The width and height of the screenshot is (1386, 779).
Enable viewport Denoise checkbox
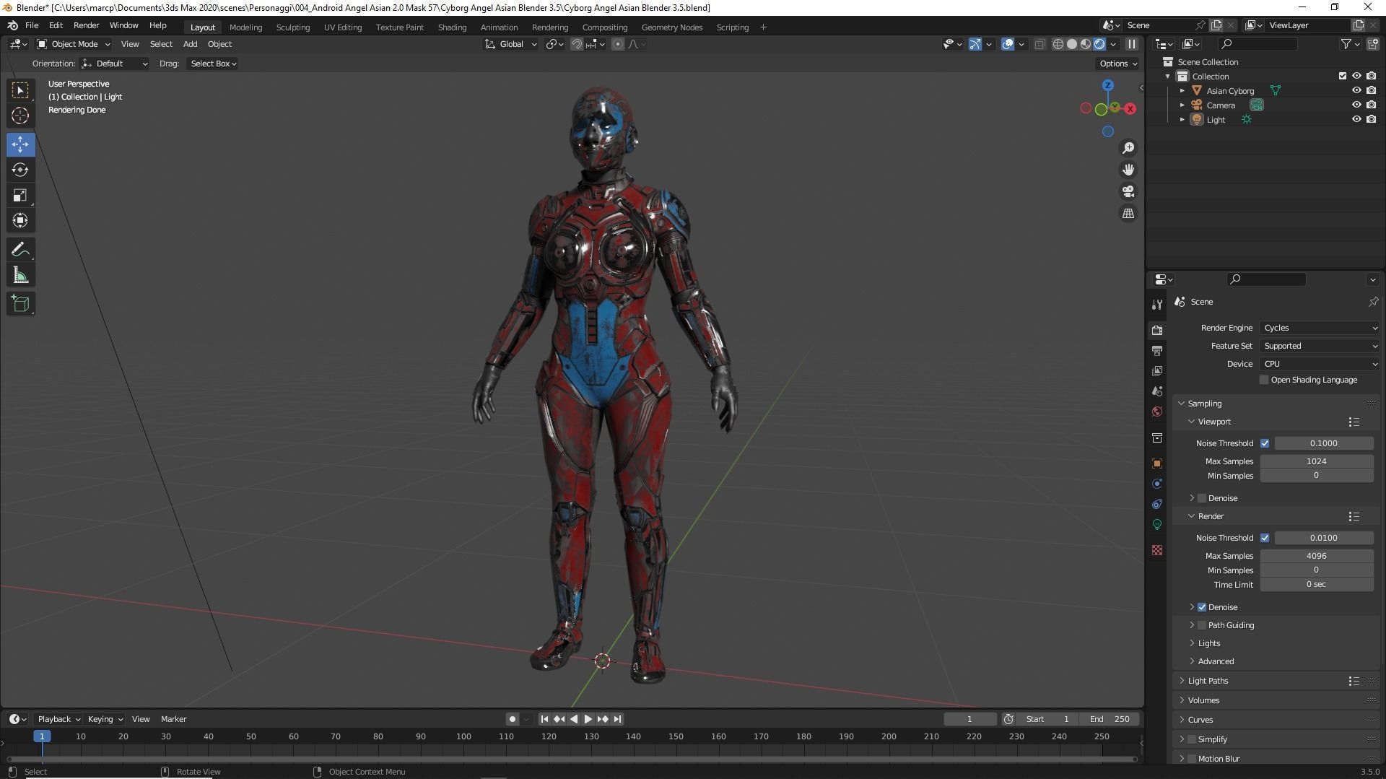pos(1202,498)
